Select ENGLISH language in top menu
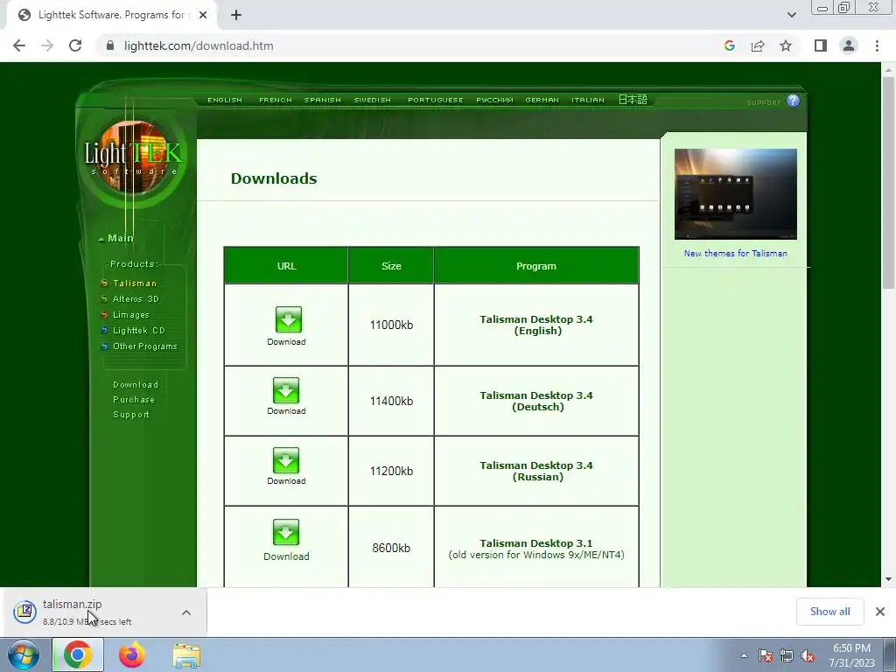The width and height of the screenshot is (896, 672). point(225,100)
